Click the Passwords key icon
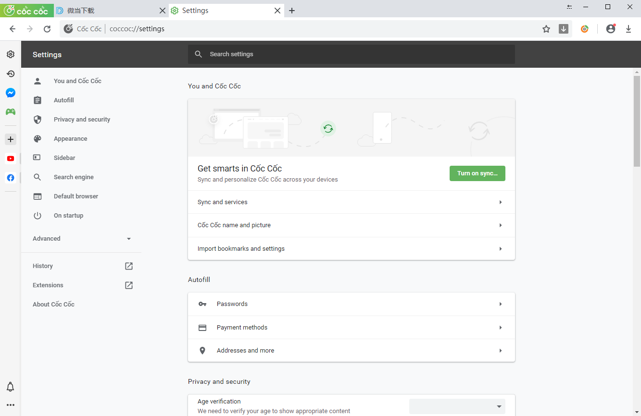 pyautogui.click(x=202, y=304)
